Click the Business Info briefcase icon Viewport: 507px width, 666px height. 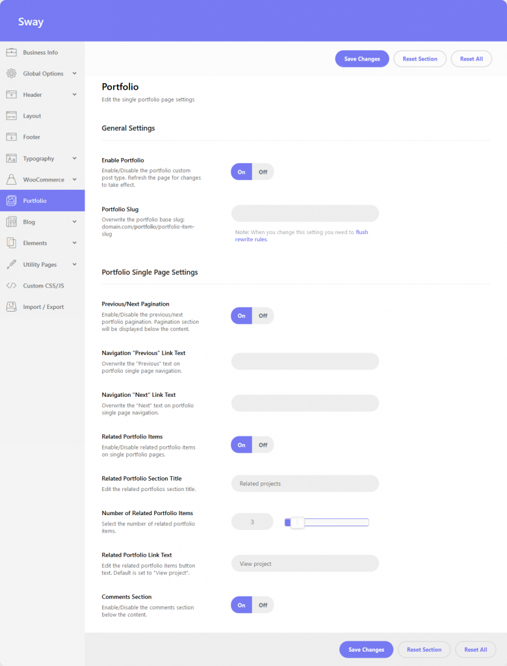click(11, 53)
